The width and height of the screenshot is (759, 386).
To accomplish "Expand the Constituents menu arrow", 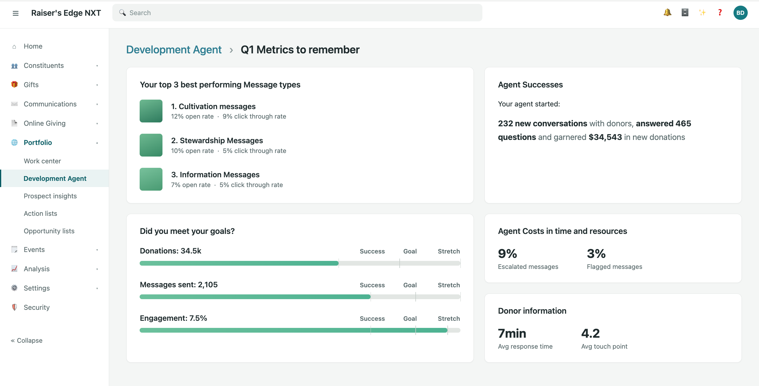I will (x=97, y=66).
